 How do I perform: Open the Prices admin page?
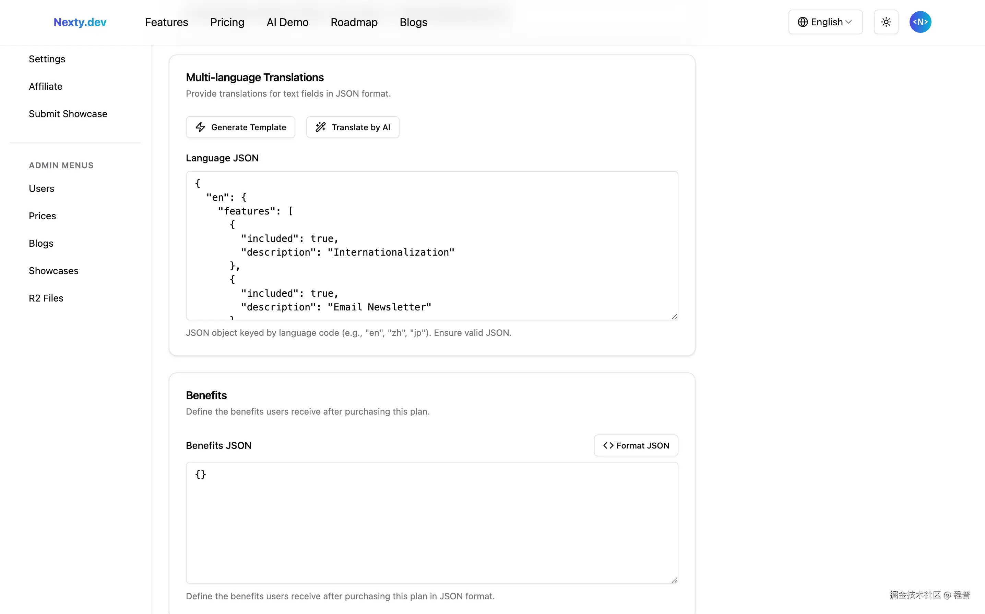pyautogui.click(x=42, y=216)
